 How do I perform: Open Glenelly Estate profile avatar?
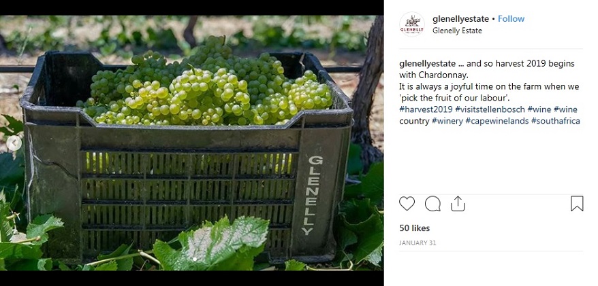coord(412,24)
